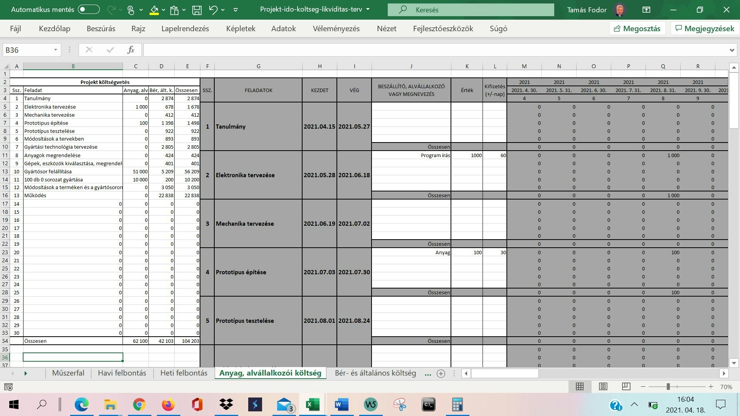This screenshot has height=416, width=740.
Task: Switch to Page Break Preview icon
Action: (x=626, y=387)
